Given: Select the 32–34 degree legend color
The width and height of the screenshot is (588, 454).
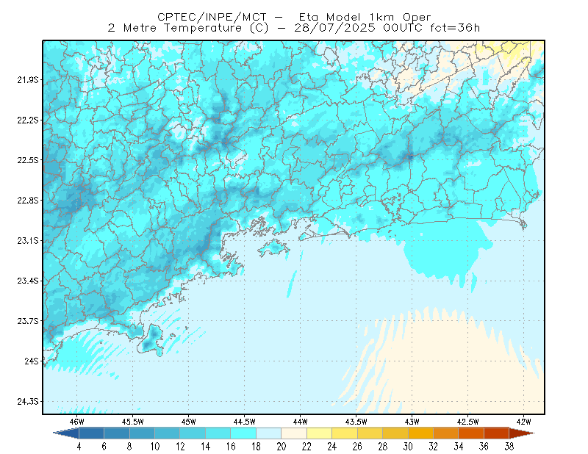Looking at the screenshot, I should pos(446,433).
